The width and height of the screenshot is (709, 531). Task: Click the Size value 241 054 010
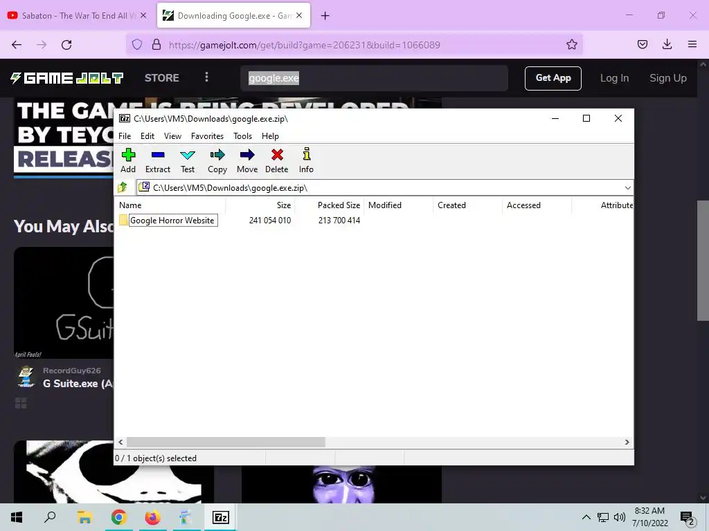[x=270, y=221]
